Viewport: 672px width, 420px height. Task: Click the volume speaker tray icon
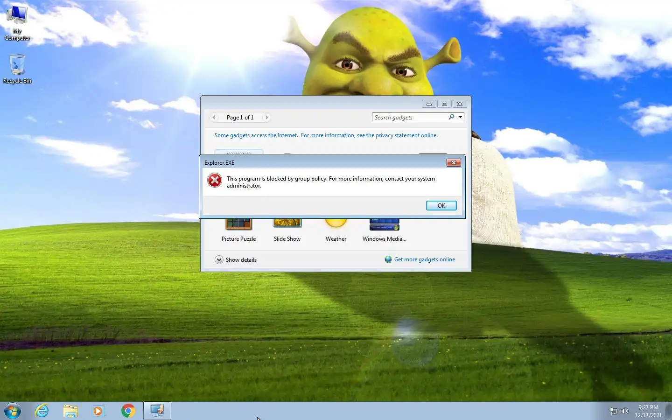[625, 411]
